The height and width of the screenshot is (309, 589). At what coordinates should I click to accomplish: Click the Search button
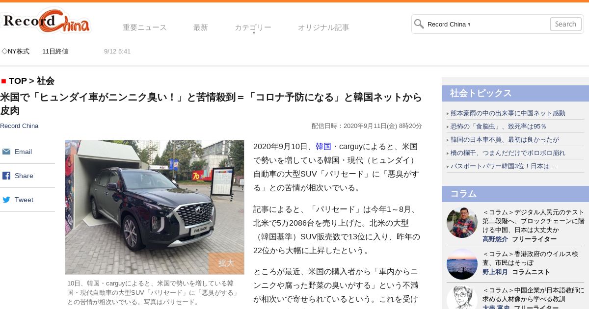click(566, 24)
